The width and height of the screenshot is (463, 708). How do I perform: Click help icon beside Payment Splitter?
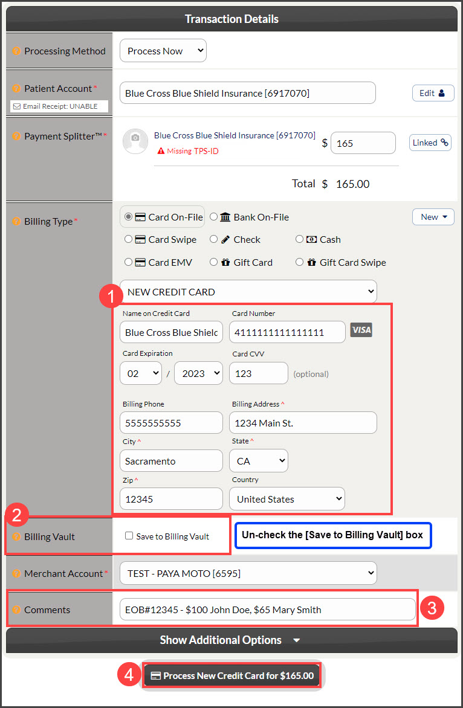point(17,136)
